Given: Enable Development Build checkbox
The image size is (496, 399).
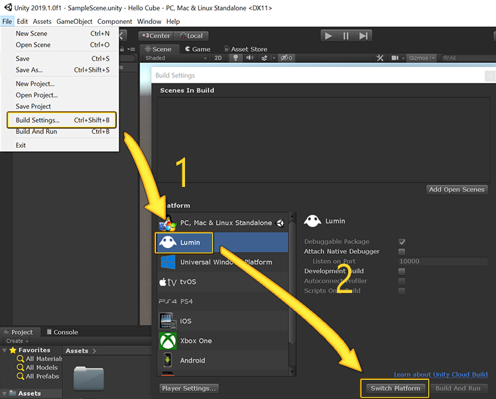Looking at the screenshot, I should coord(402,271).
